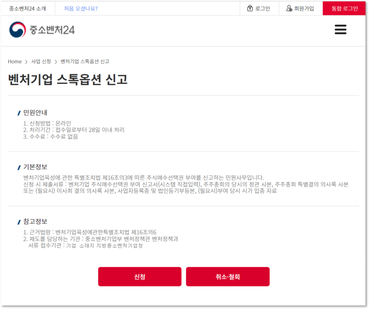
Task: Click the 사업 신청 breadcrumb
Action: click(41, 61)
